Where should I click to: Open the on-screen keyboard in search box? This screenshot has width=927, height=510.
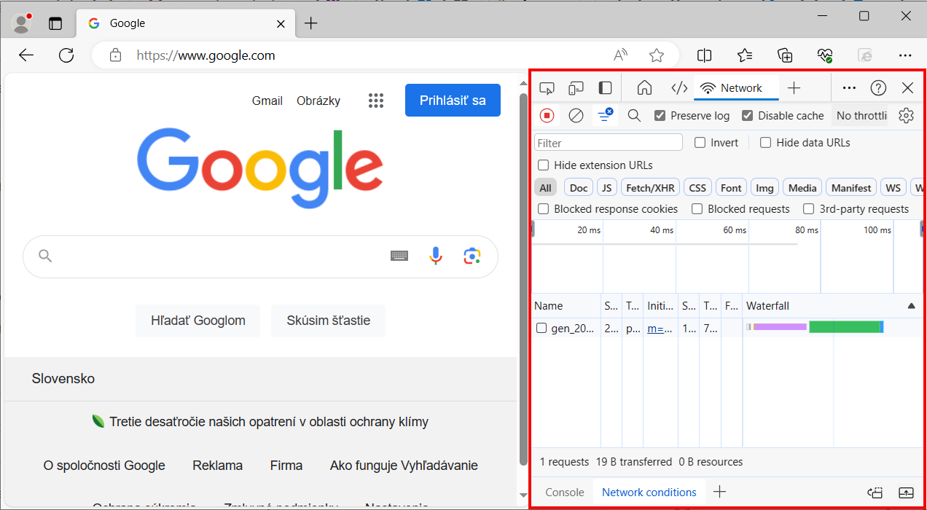click(399, 256)
